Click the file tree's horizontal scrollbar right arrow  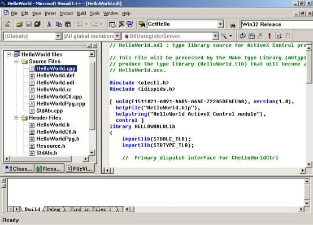point(85,158)
